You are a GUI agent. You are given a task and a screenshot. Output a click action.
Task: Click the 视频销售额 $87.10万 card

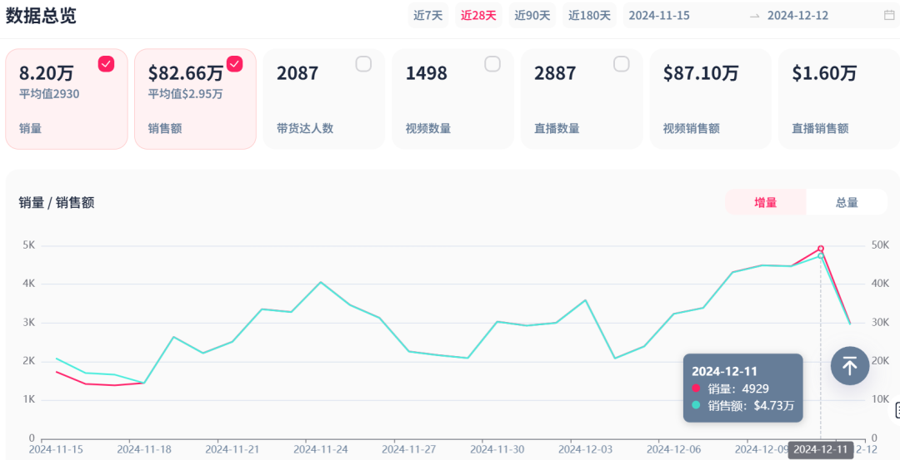tap(710, 99)
